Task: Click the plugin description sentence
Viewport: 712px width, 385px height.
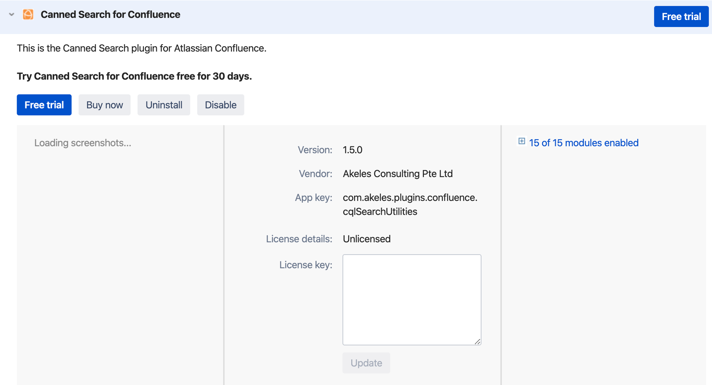Action: pos(141,48)
